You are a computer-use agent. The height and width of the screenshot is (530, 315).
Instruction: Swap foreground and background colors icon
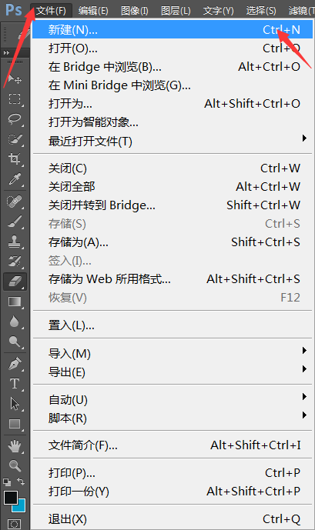click(x=21, y=481)
